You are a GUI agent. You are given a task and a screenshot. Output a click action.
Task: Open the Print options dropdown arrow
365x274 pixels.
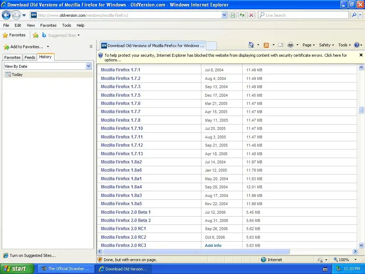tap(297, 45)
